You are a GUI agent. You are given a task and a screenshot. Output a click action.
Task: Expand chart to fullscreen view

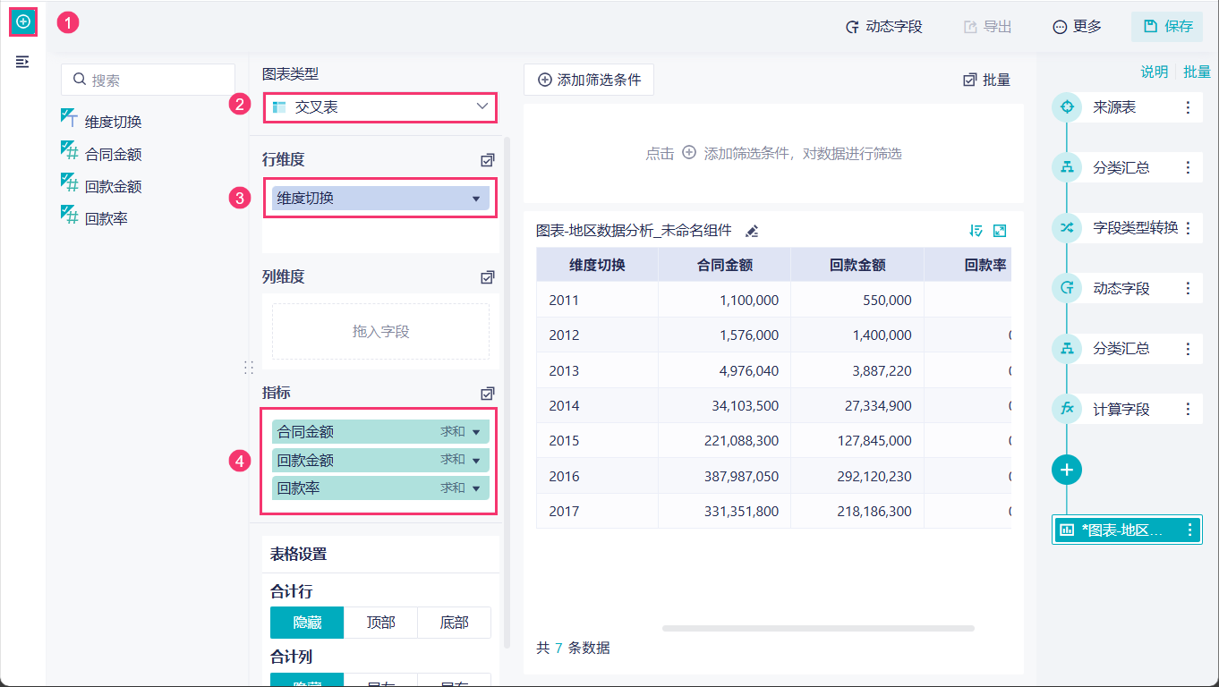click(1000, 231)
